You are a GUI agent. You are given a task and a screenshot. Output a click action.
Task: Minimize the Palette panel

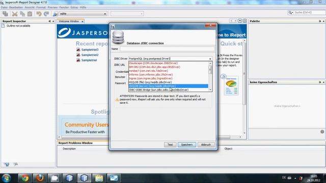click(320, 21)
